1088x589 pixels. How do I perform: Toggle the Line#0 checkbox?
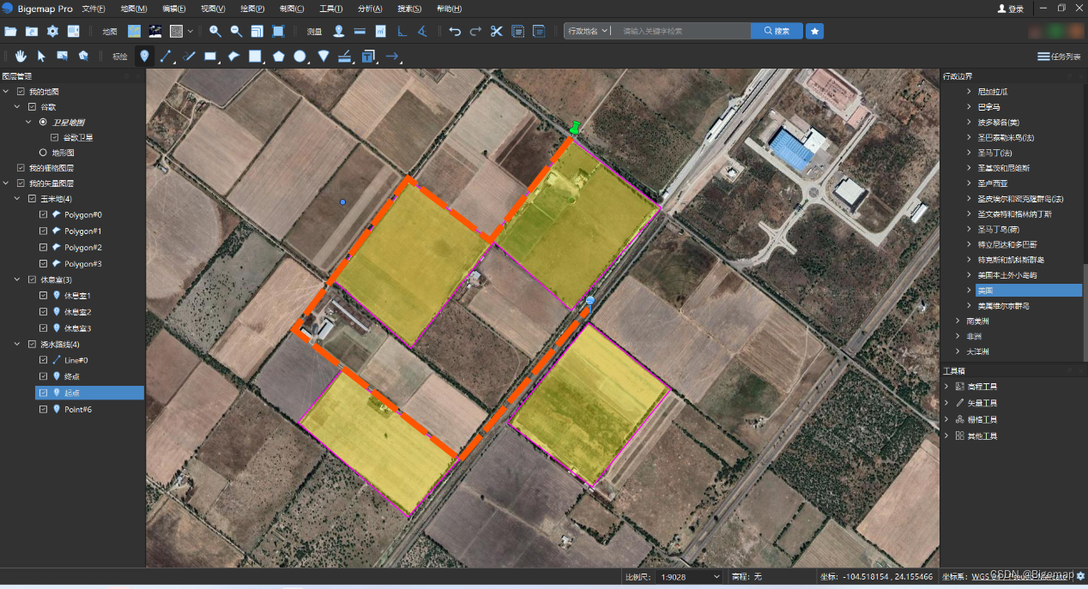[x=44, y=360]
